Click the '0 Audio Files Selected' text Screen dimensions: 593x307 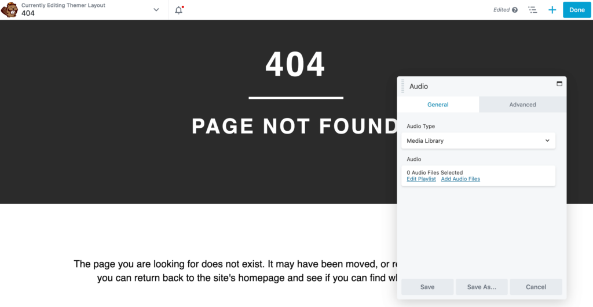pyautogui.click(x=434, y=172)
